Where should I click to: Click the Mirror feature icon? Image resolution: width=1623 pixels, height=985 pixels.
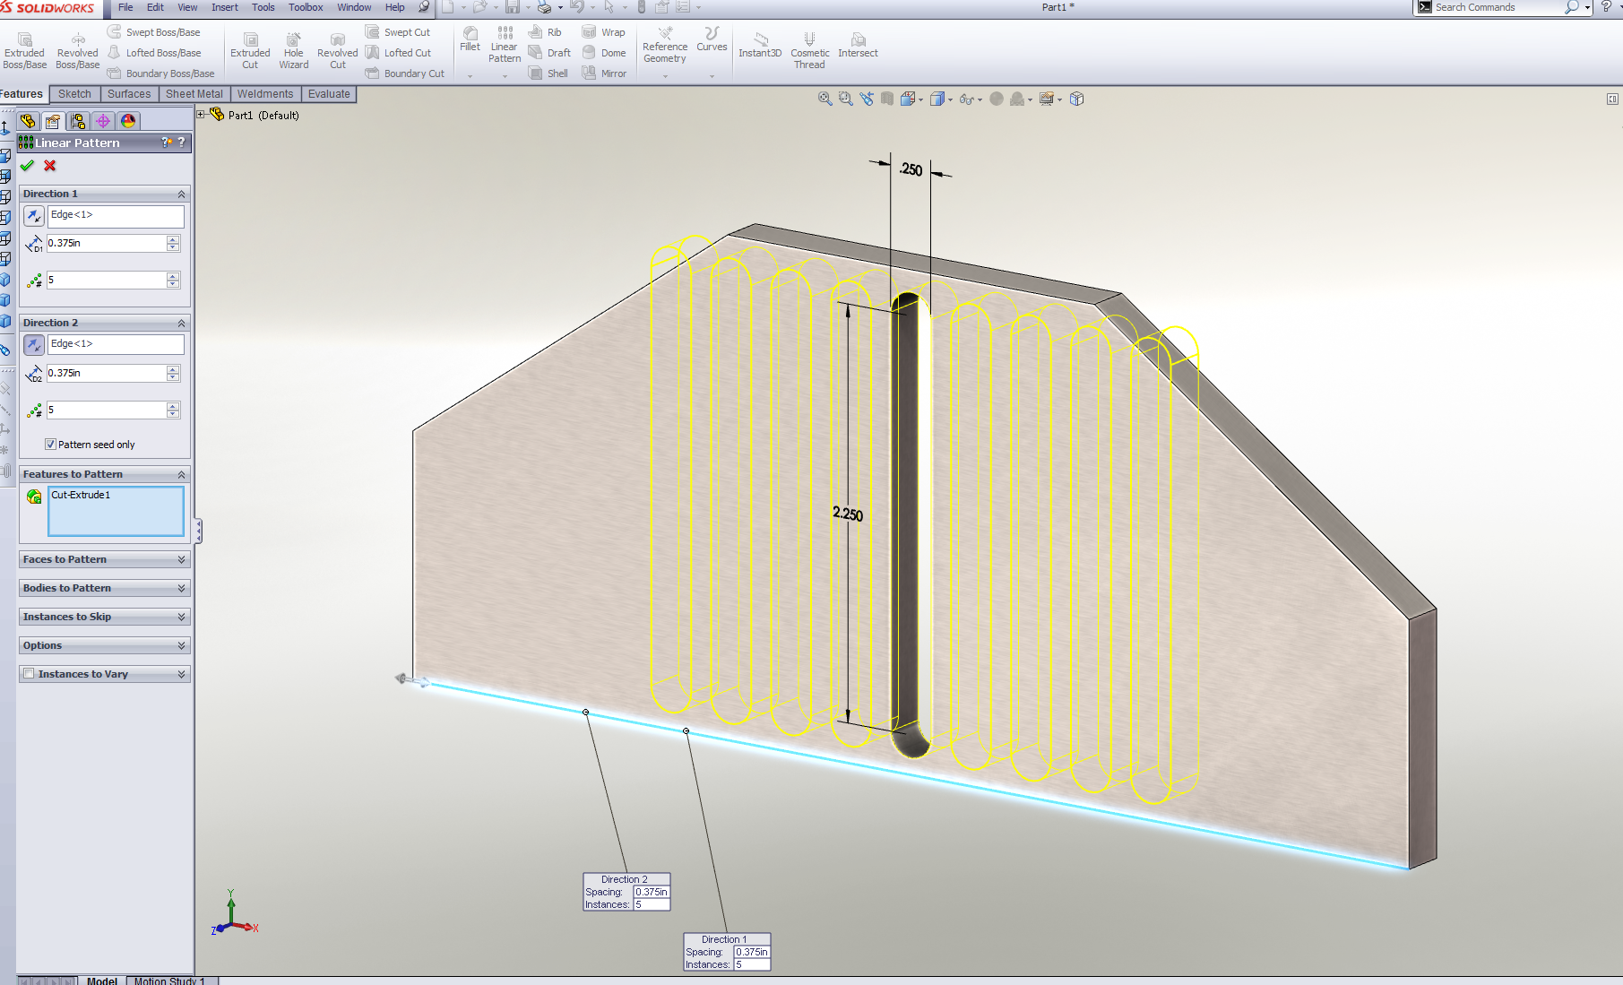[604, 73]
